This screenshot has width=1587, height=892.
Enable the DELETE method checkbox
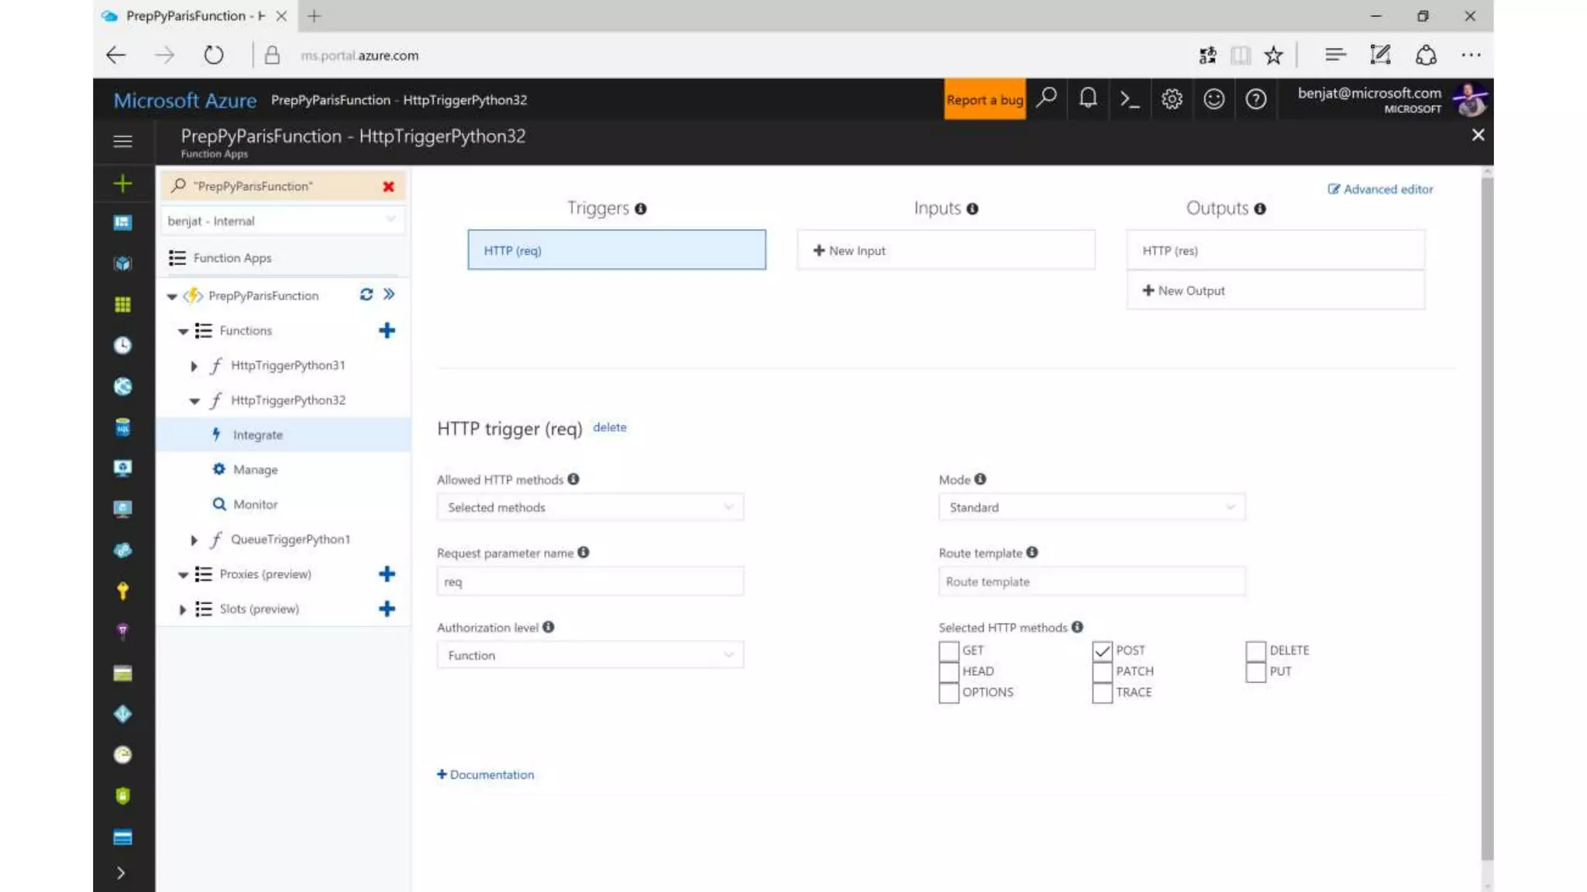pyautogui.click(x=1255, y=650)
